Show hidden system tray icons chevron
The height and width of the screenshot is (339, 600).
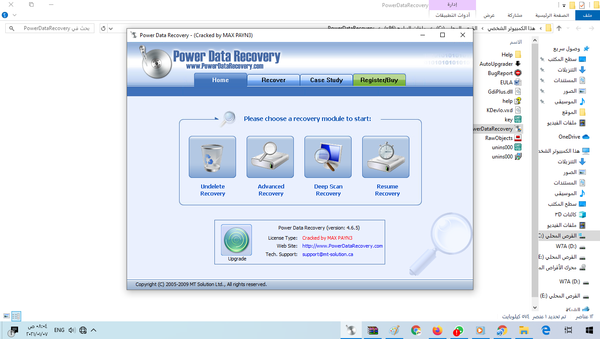(x=93, y=330)
